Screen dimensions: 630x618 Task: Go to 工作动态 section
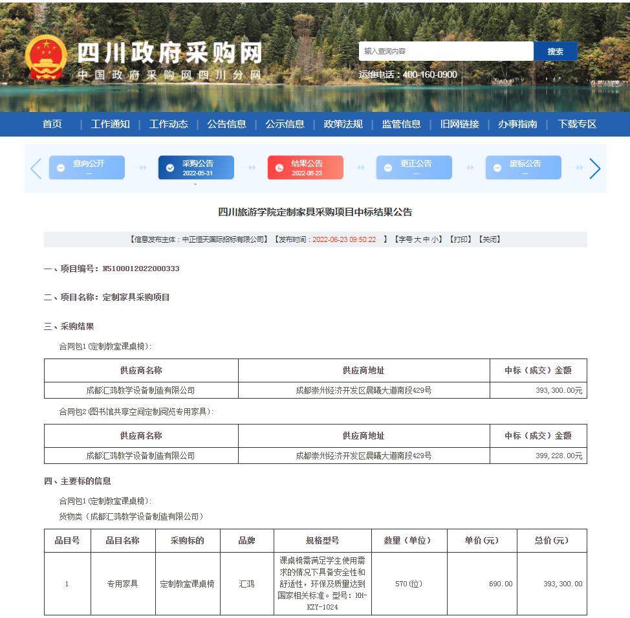click(x=168, y=124)
